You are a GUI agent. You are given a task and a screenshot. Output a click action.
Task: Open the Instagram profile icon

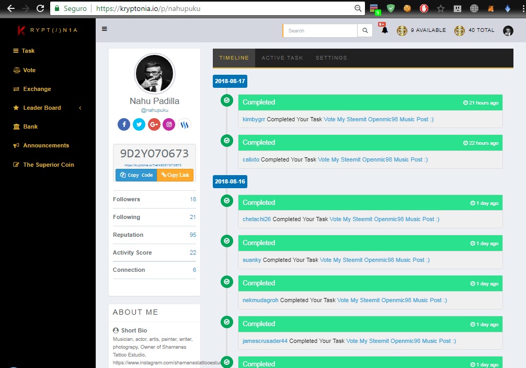pyautogui.click(x=169, y=124)
